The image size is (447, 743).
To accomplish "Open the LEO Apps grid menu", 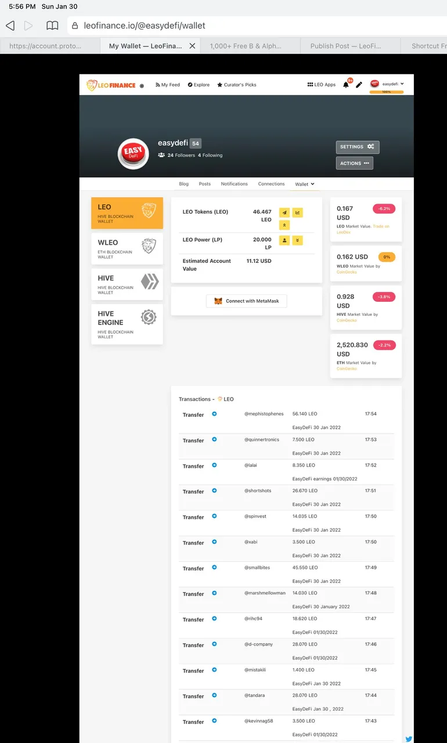I will coord(322,85).
